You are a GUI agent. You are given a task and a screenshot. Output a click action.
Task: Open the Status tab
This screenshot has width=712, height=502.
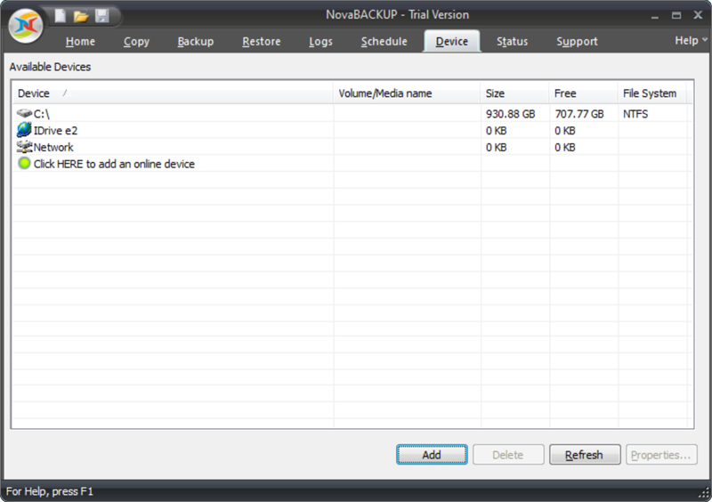512,41
